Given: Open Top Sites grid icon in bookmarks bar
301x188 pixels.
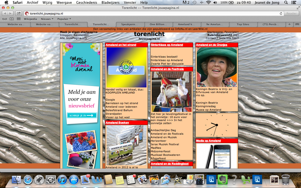Looking at the screenshot, I should pos(19,19).
